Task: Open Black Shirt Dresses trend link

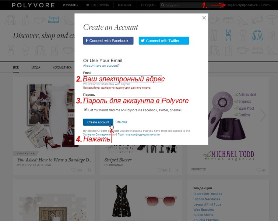Action: [x=208, y=194]
